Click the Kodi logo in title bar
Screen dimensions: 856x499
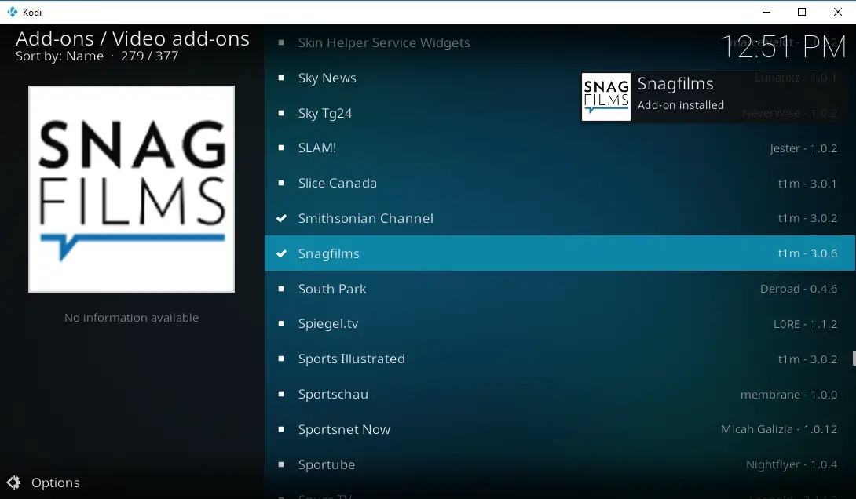12,12
